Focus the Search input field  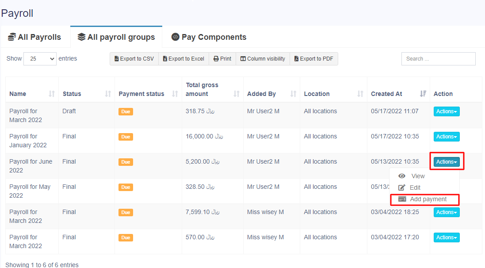point(438,59)
